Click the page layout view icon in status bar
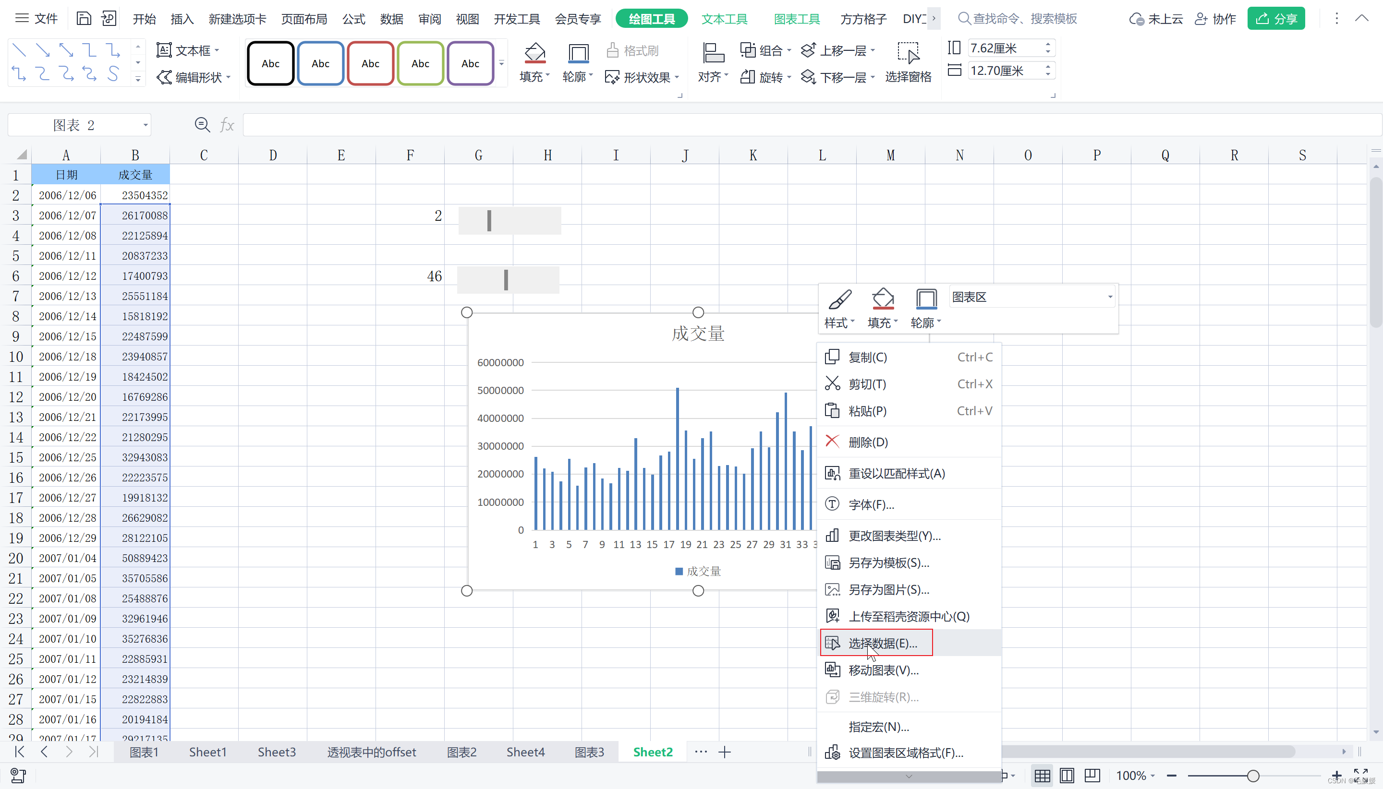Image resolution: width=1383 pixels, height=789 pixels. click(1067, 776)
